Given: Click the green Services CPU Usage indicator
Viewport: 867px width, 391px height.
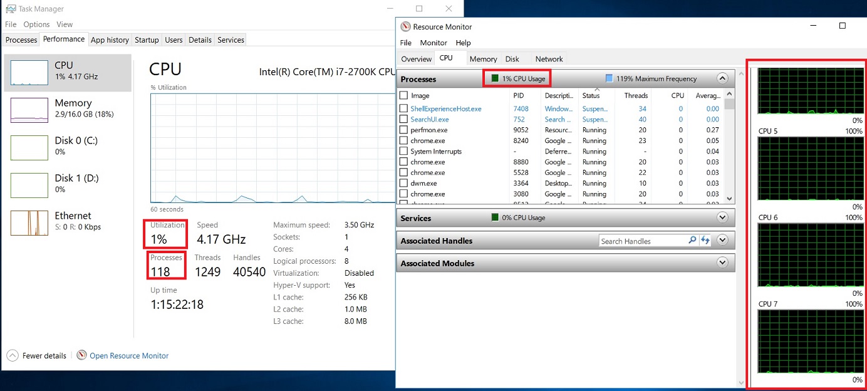Looking at the screenshot, I should [x=495, y=218].
